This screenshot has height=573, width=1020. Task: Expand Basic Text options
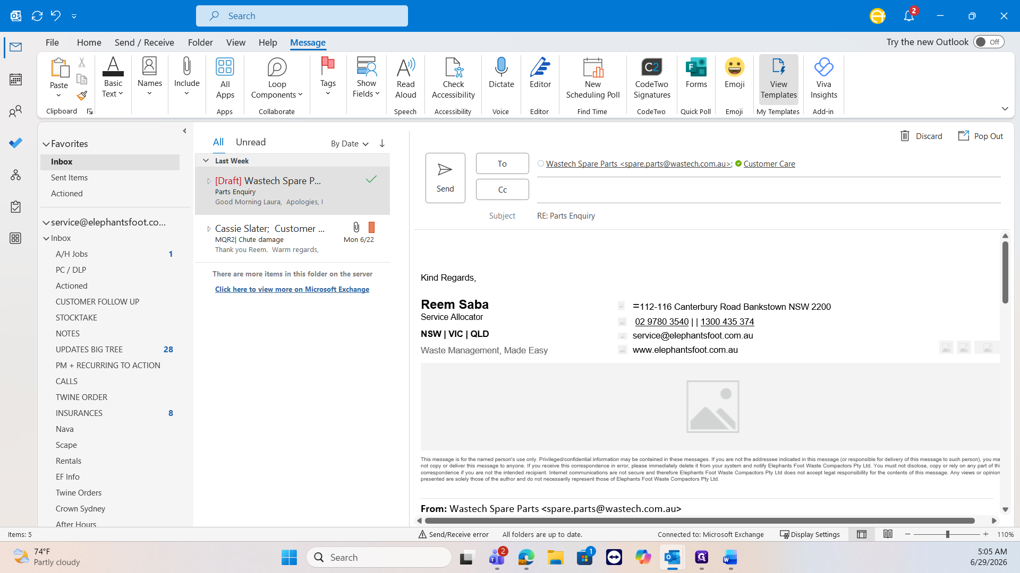pyautogui.click(x=113, y=77)
